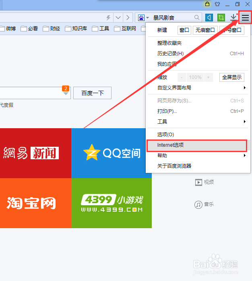The width and height of the screenshot is (252, 281).
Task: Click the 暴风影音 search box text
Action: [163, 18]
